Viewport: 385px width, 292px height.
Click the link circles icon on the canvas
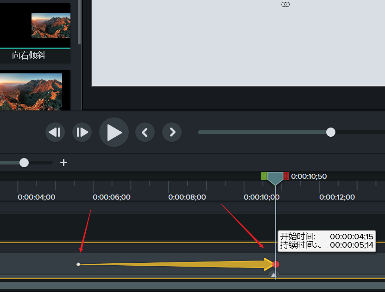coord(285,5)
